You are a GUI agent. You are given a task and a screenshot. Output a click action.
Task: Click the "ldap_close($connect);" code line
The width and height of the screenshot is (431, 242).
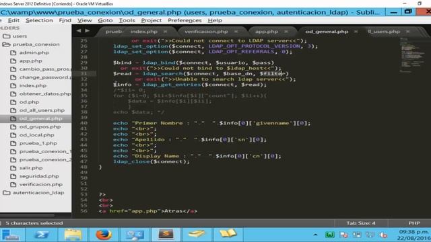click(152, 161)
